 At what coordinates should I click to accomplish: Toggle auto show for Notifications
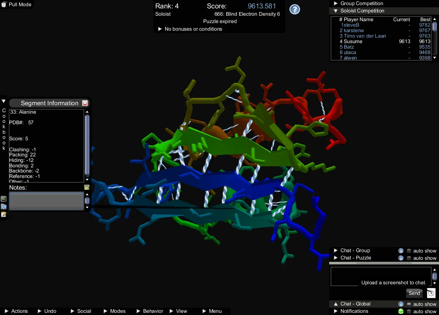[409, 311]
